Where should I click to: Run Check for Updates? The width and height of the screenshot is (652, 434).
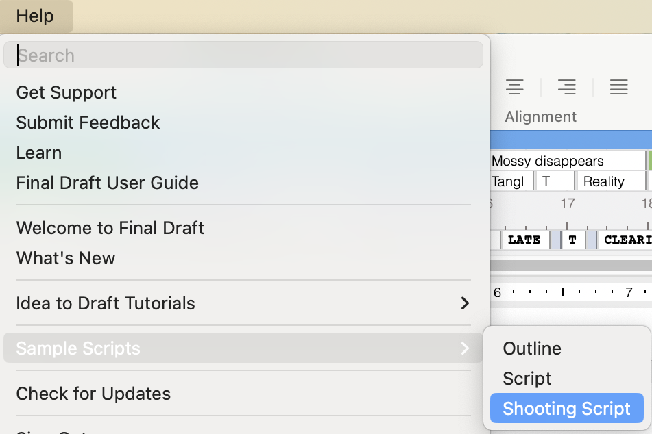point(93,393)
